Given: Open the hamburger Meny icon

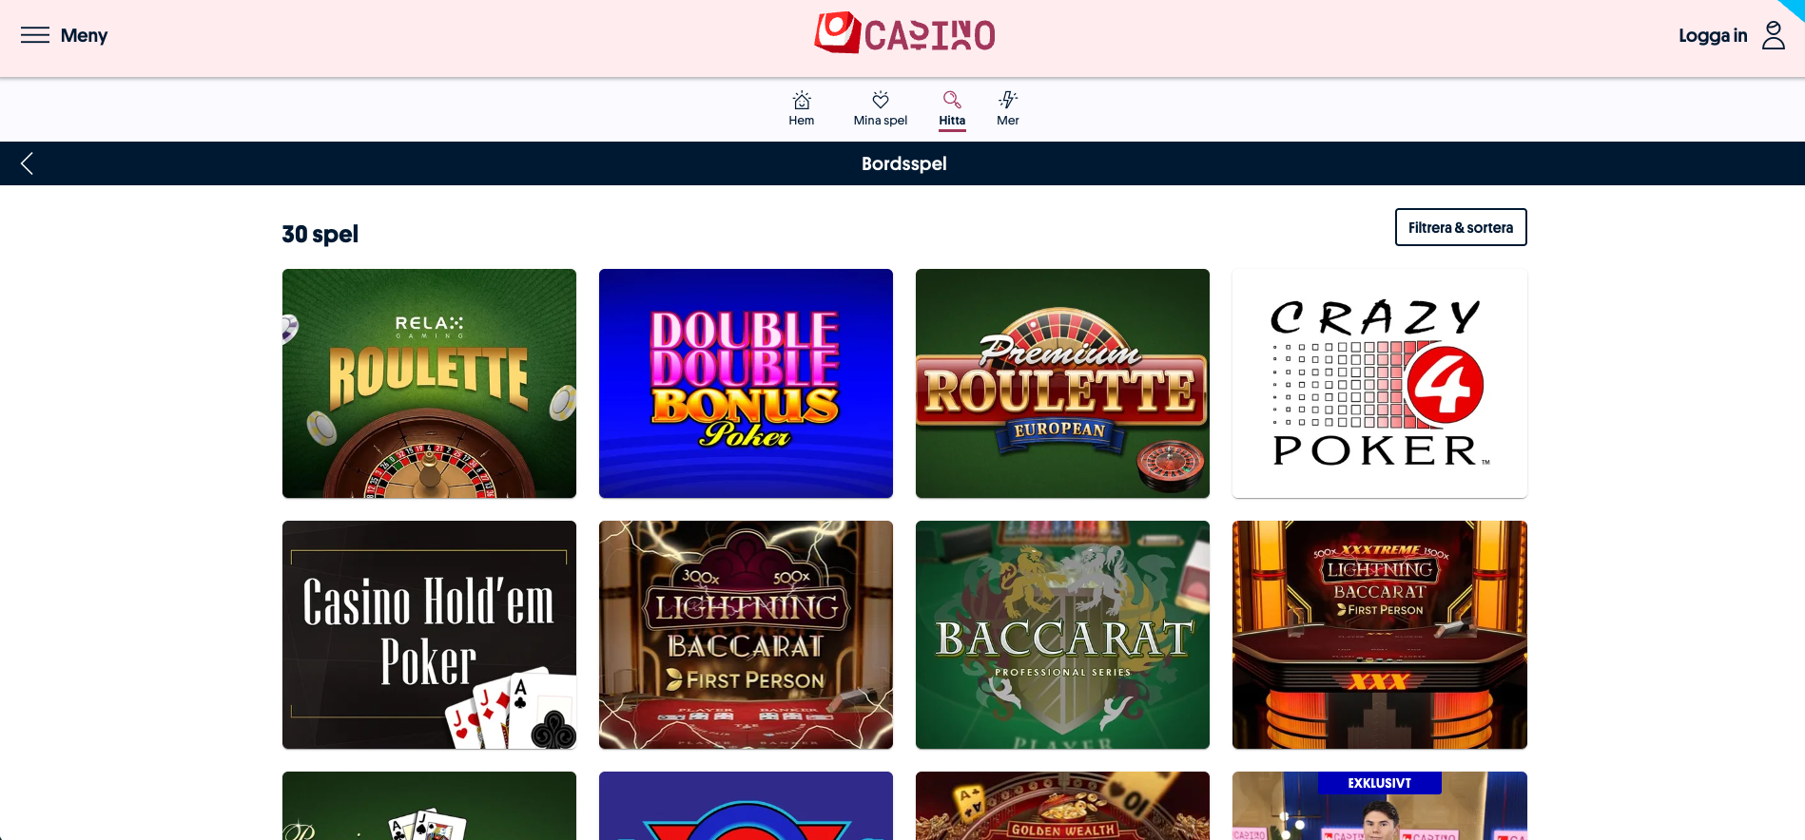Looking at the screenshot, I should (x=35, y=35).
